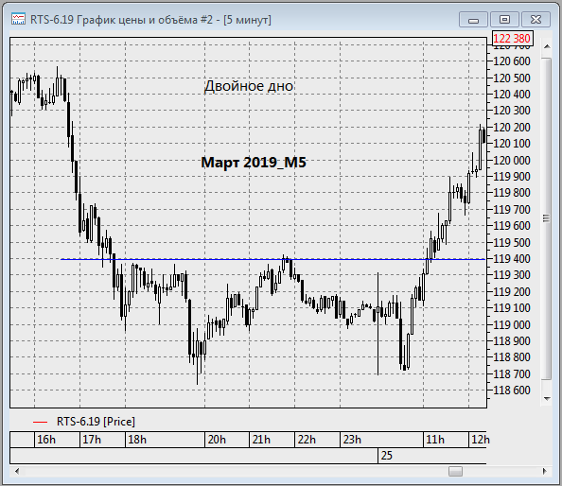Viewport: 562px width, 486px height.
Task: Click the vertical scrollbar down arrow
Action: click(547, 398)
